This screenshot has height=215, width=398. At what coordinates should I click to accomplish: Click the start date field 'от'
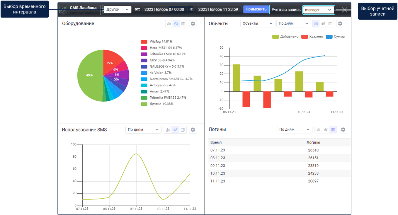[165, 9]
